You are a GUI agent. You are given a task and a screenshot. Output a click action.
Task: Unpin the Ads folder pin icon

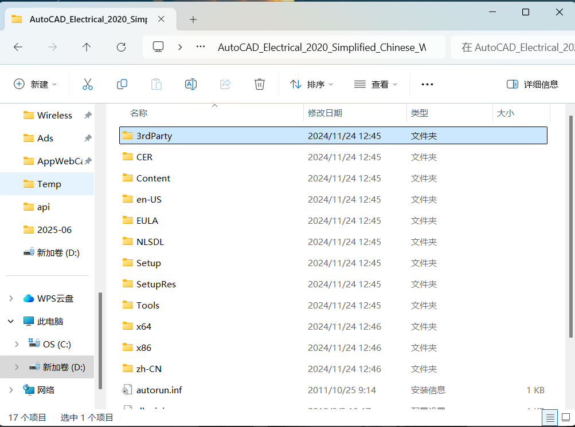point(88,138)
